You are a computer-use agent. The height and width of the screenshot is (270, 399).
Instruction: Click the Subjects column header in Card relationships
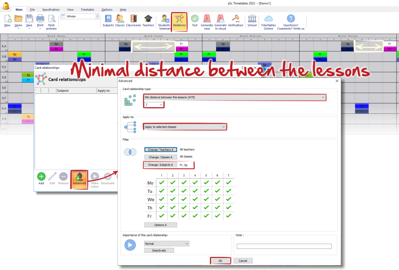77,90
